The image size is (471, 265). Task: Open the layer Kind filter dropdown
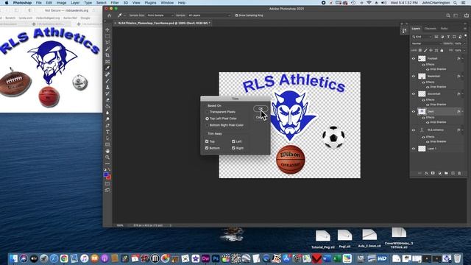coord(422,37)
